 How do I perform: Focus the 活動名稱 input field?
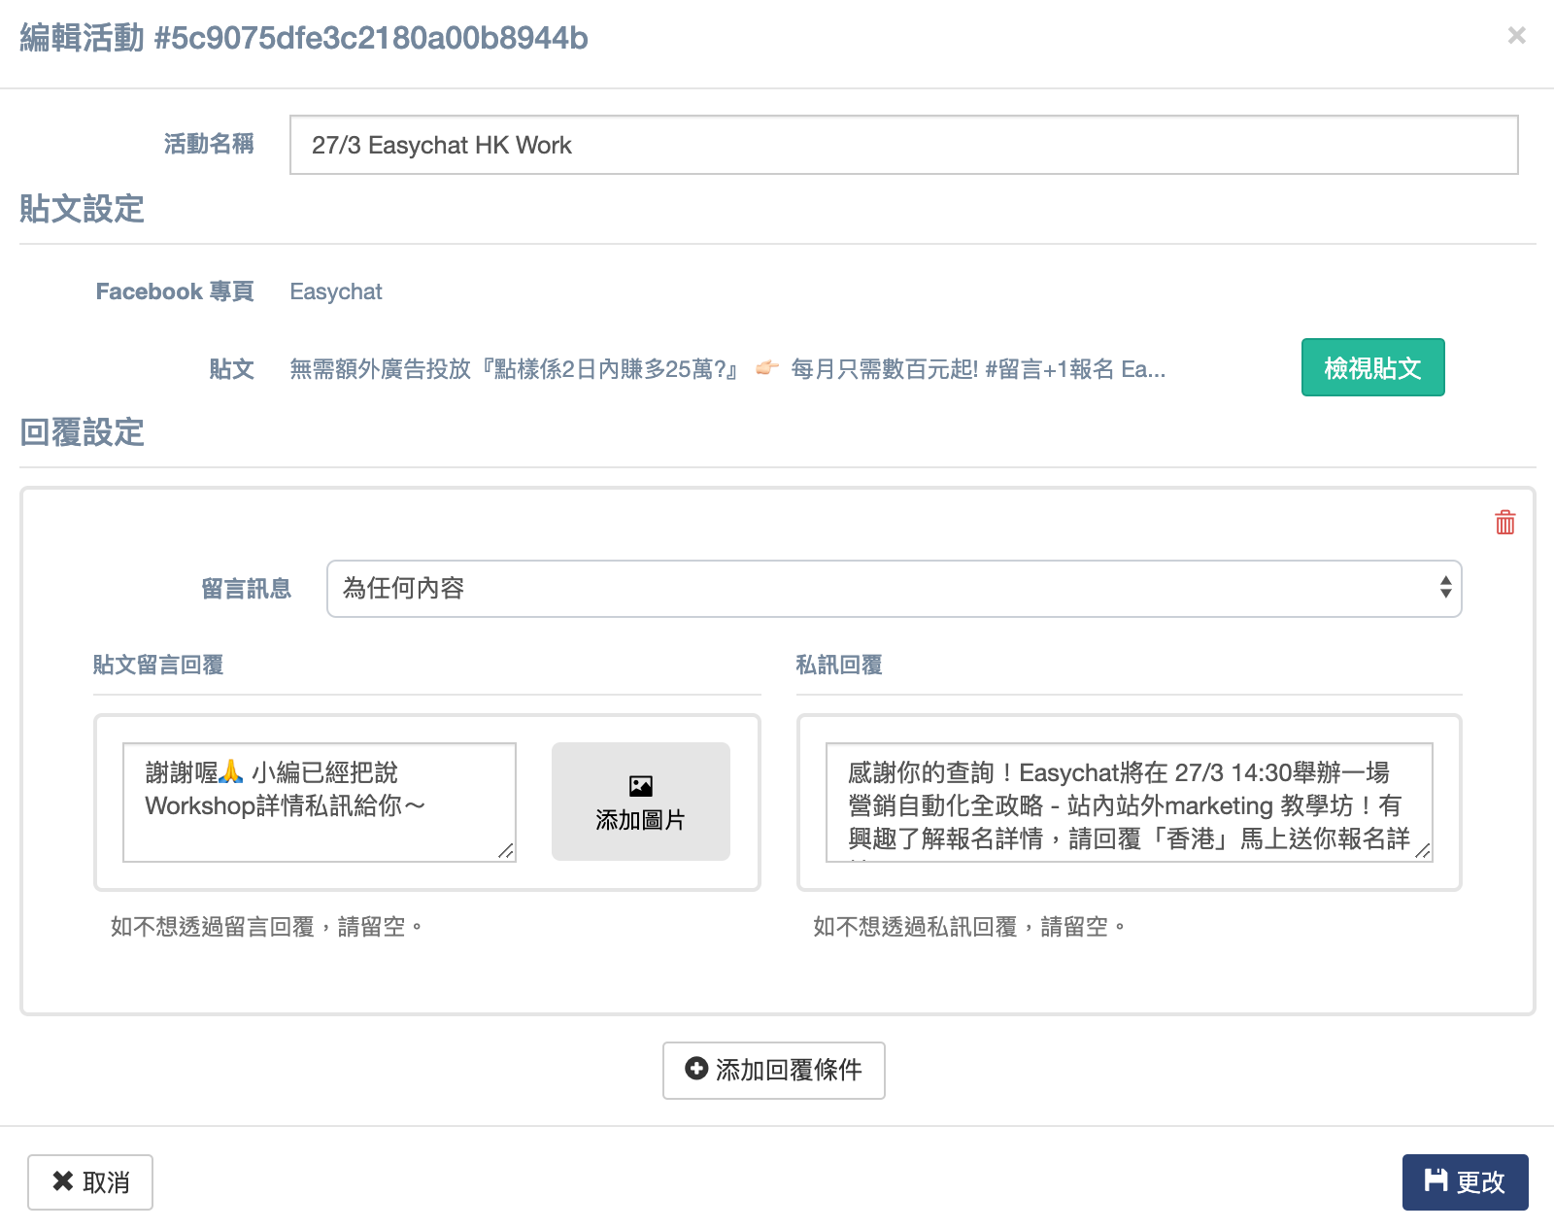pyautogui.click(x=903, y=145)
